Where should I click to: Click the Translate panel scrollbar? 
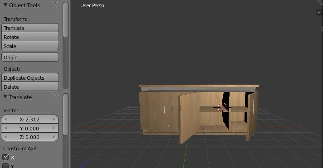pos(65,115)
